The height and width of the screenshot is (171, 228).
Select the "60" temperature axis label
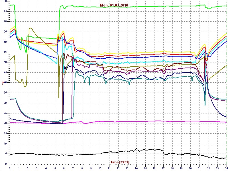[x=5, y=42]
